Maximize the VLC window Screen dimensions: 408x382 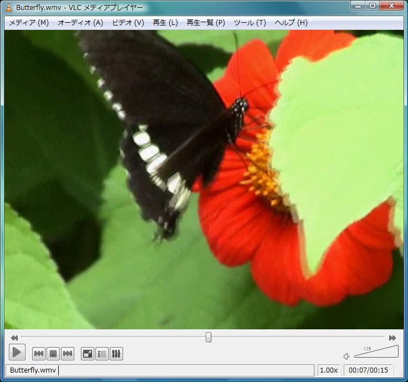click(373, 6)
